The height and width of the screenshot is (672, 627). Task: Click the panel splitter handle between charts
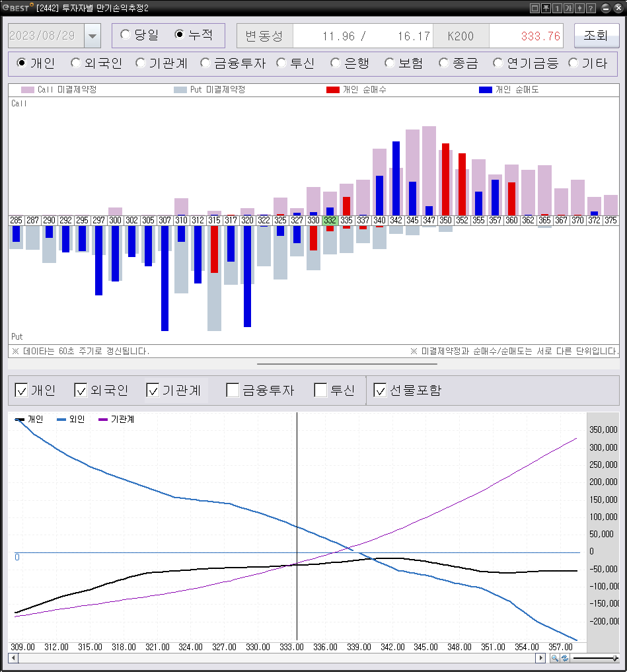347,364
